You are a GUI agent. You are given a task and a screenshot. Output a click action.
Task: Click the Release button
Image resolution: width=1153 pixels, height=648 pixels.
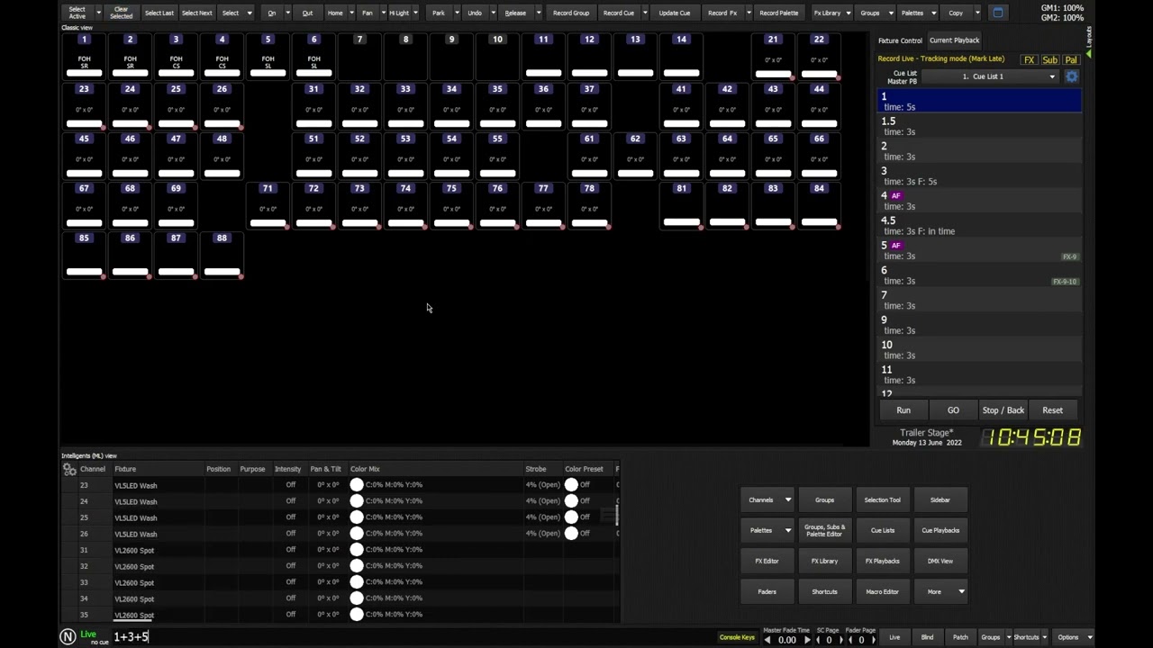(515, 13)
